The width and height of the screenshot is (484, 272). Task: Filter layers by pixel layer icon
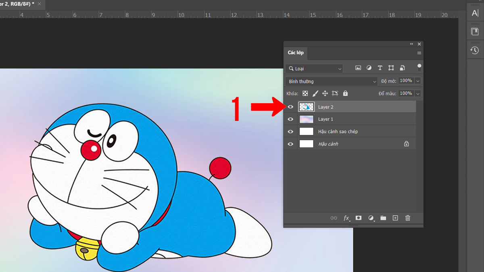[x=358, y=68]
